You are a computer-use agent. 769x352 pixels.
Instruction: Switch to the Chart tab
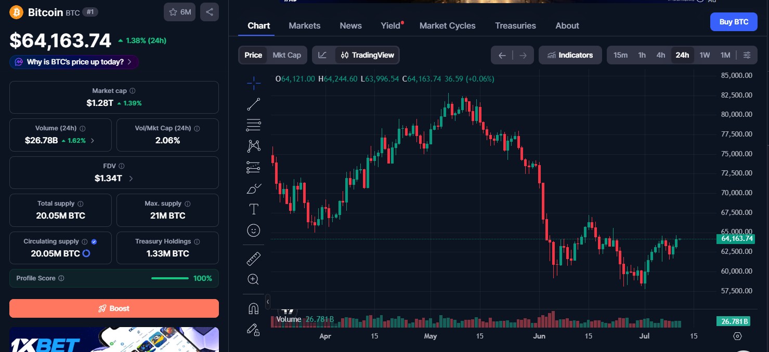tap(258, 25)
